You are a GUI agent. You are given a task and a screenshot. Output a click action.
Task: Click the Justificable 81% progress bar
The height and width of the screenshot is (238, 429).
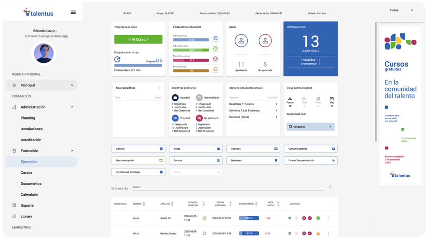[x=191, y=50]
